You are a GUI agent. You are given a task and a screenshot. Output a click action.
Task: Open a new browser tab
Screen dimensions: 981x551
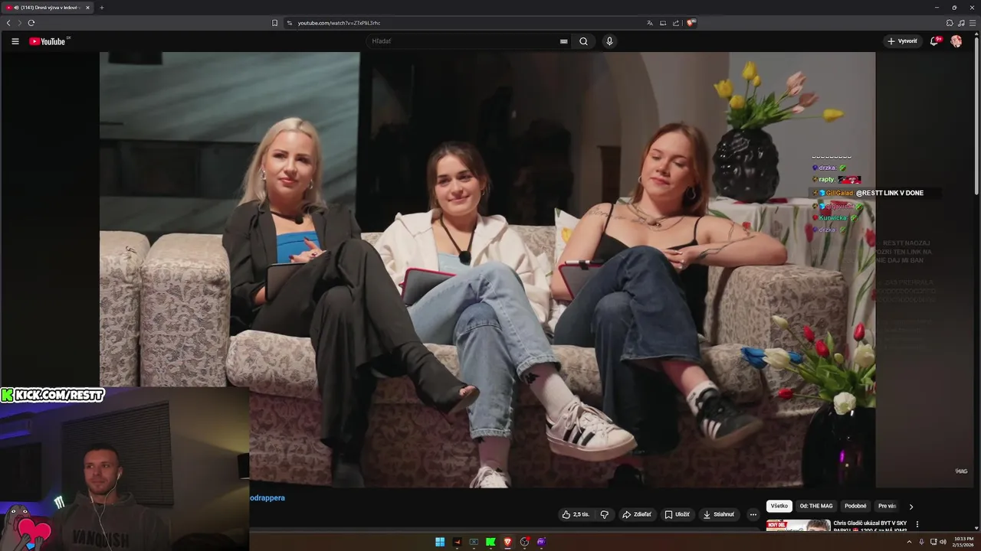pos(101,8)
